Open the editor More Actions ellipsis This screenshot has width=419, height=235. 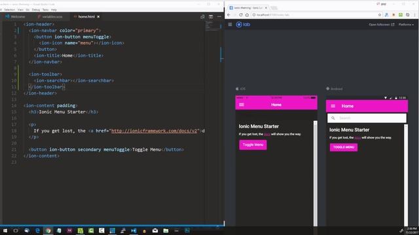pos(219,16)
